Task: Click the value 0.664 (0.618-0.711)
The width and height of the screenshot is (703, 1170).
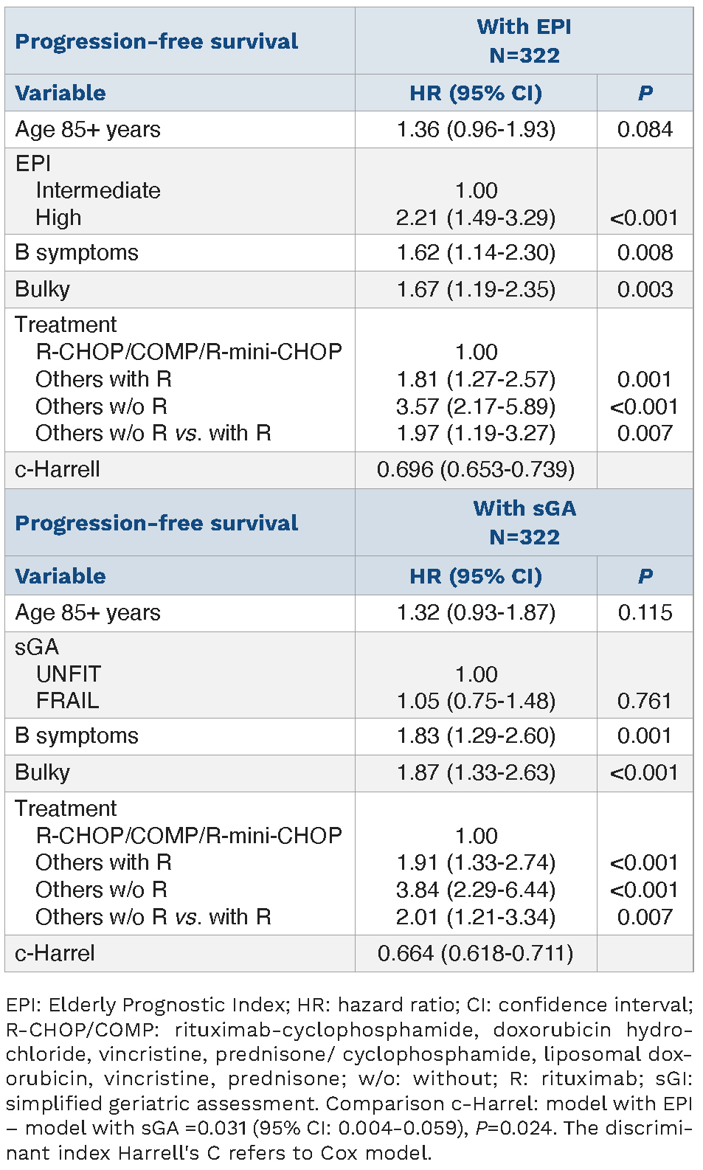Action: pos(476,953)
